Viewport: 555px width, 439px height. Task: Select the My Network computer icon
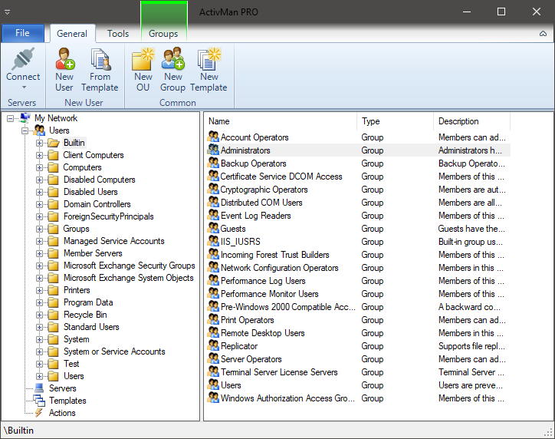tap(25, 117)
